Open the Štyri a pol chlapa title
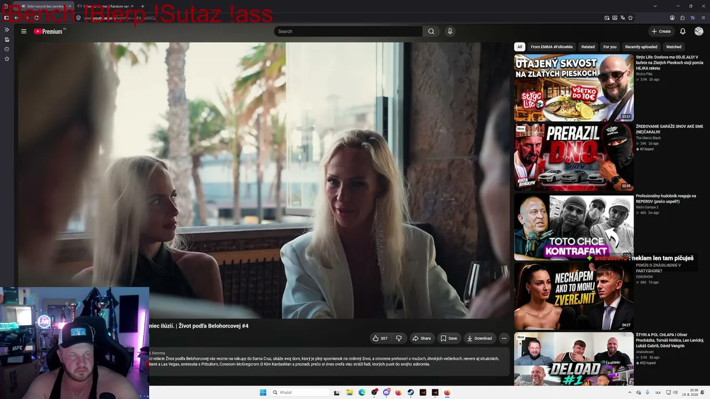 (x=670, y=340)
